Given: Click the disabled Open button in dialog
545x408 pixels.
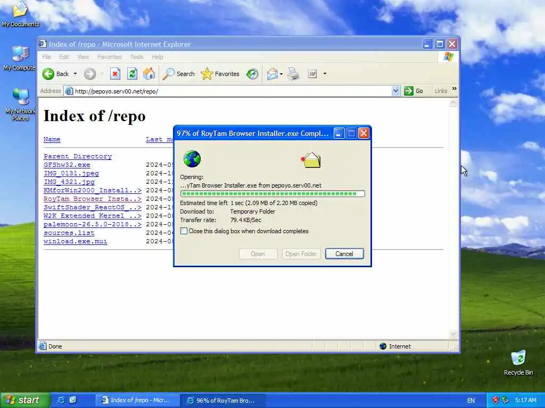Looking at the screenshot, I should [258, 253].
